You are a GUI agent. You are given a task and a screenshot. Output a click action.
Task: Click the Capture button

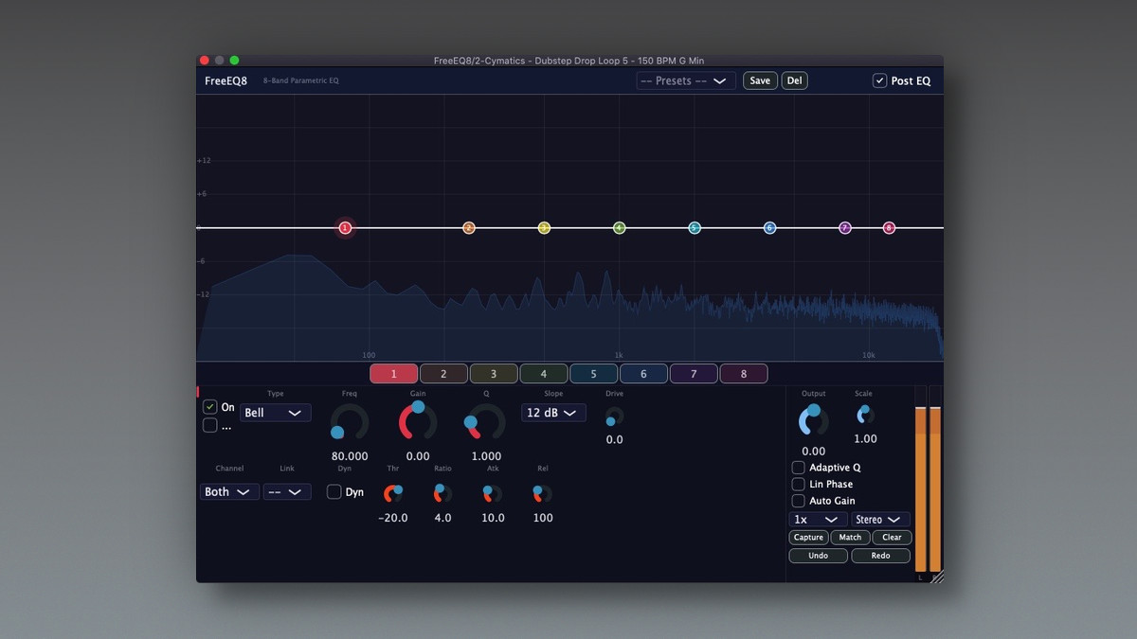(x=808, y=538)
